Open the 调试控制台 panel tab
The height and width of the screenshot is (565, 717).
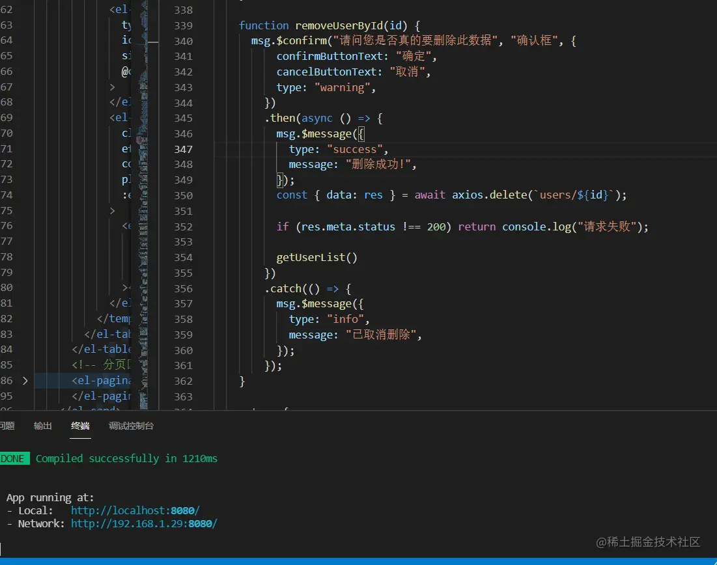pyautogui.click(x=131, y=426)
